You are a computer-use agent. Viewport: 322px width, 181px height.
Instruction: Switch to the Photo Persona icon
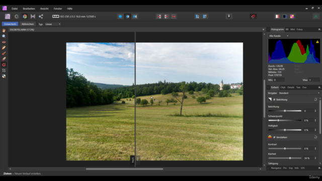[x=8, y=17]
